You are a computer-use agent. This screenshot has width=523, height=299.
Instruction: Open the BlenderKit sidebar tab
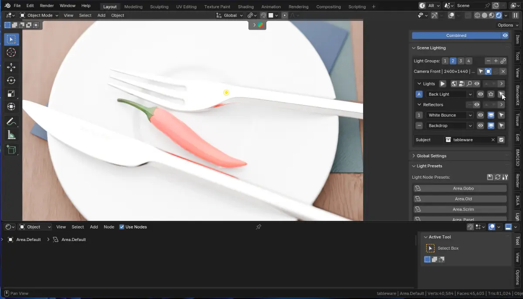pos(517,95)
